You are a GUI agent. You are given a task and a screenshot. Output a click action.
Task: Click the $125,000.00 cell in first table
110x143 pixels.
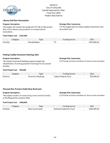point(92,42)
